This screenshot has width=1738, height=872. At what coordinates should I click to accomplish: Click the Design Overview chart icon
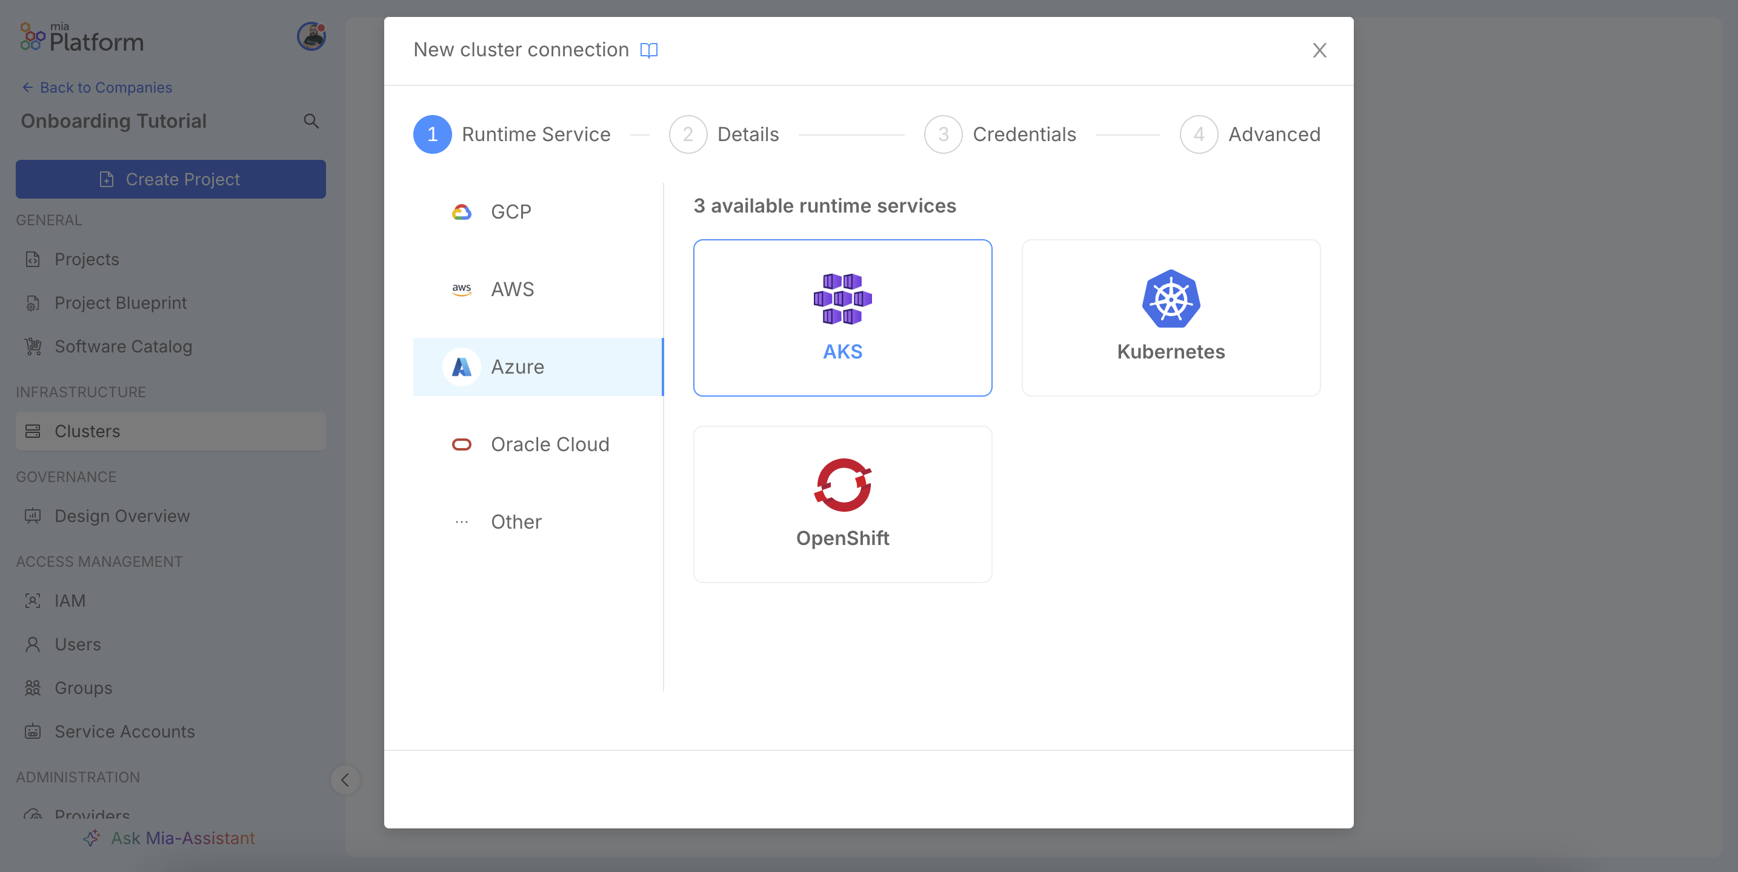coord(32,517)
